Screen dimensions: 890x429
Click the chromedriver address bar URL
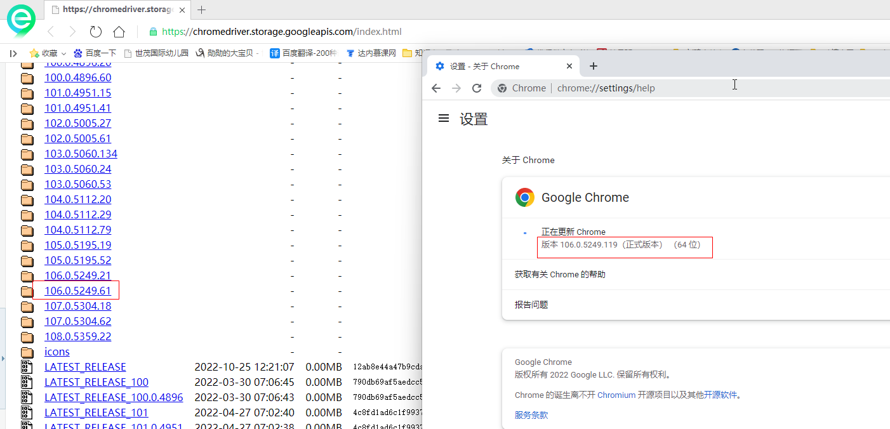tap(282, 32)
